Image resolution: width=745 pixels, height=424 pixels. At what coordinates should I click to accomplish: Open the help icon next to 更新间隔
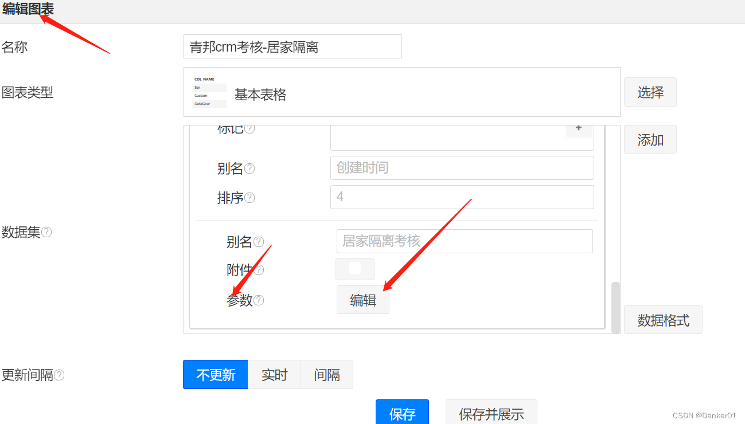[x=59, y=375]
